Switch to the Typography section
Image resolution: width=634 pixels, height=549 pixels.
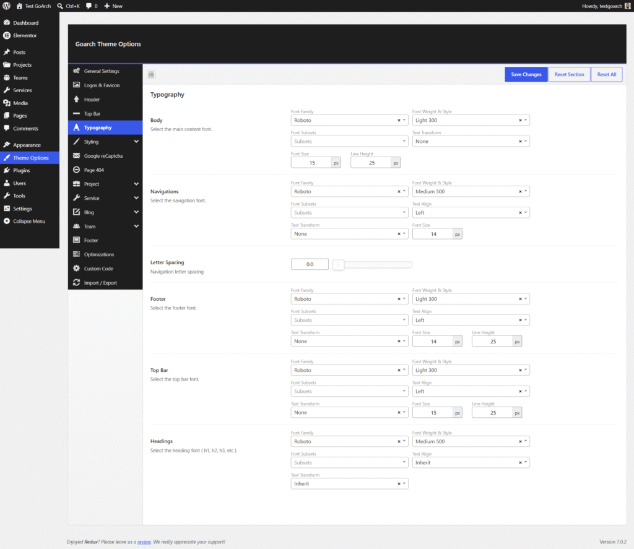[105, 128]
